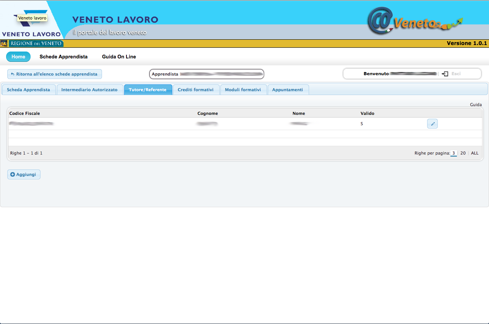This screenshot has width=489, height=324.
Task: Click the @Veneto portal logo
Action: [415, 22]
